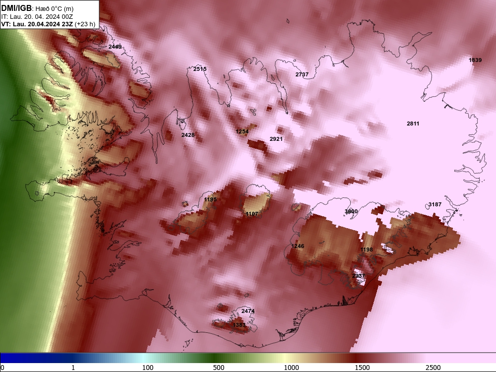Image resolution: width=496 pixels, height=372 pixels.
Task: Click the 1195 height value
Action: 210,199
